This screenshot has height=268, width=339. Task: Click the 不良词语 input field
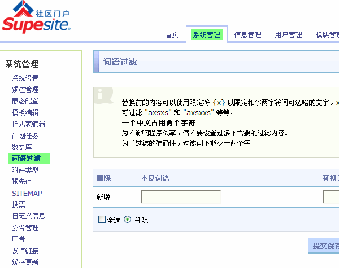tap(180, 197)
